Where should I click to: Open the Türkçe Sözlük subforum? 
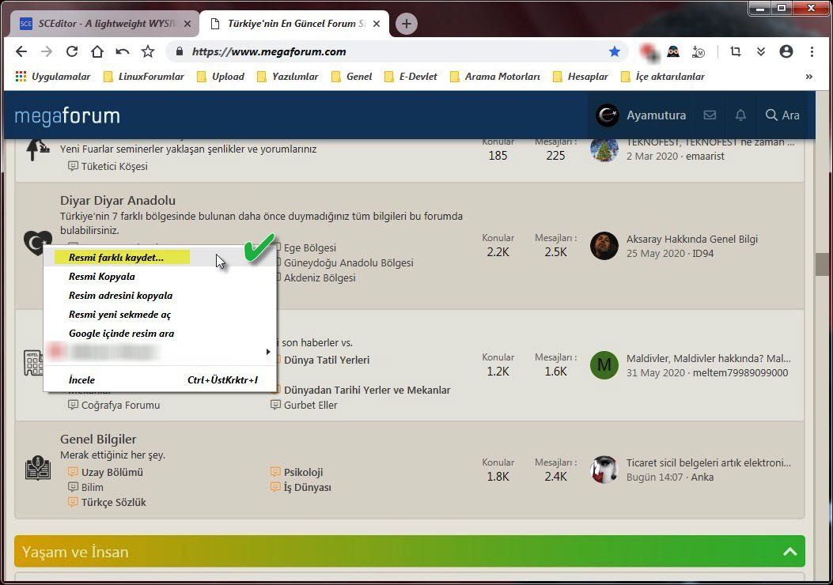pyautogui.click(x=113, y=502)
